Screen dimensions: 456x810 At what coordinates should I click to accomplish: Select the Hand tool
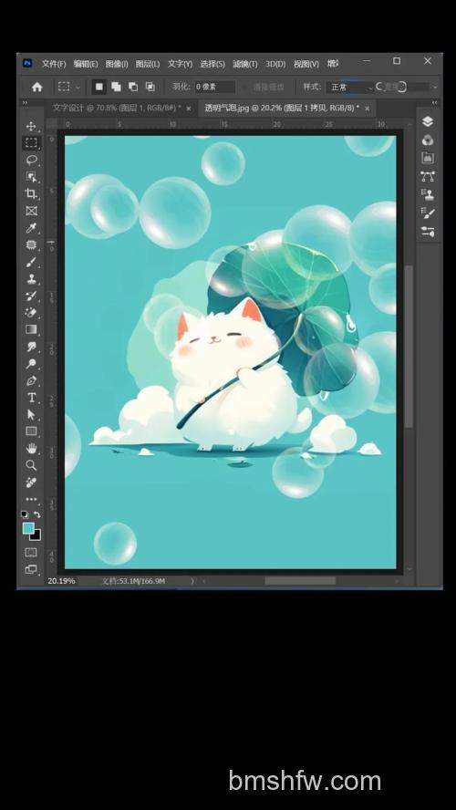32,448
